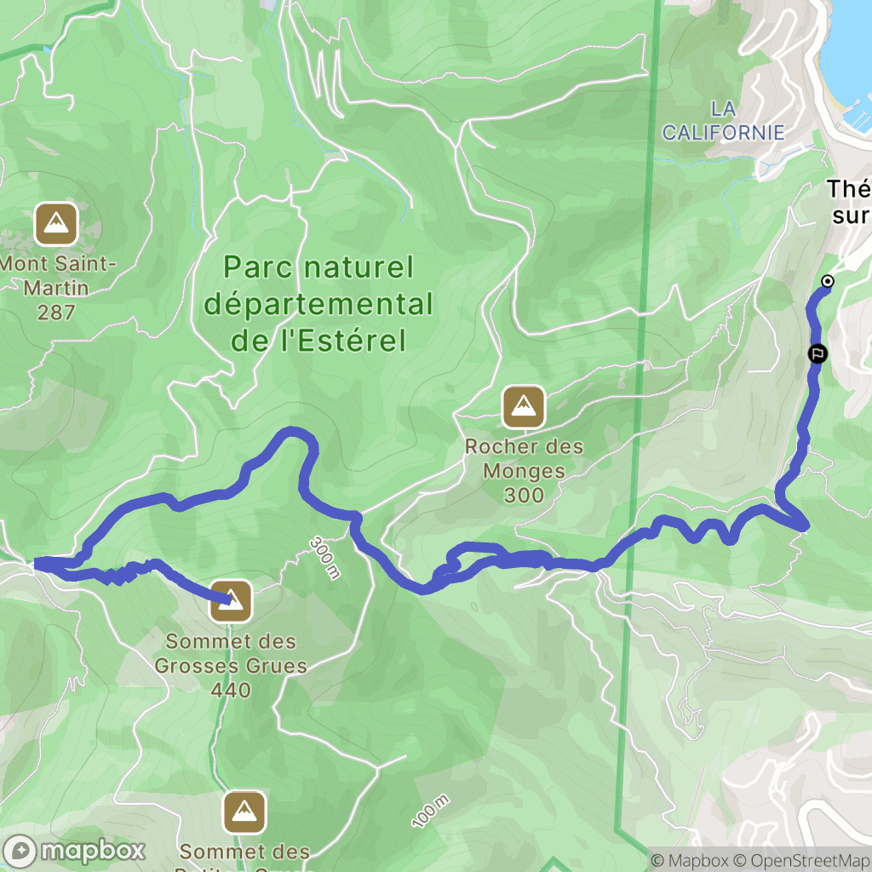This screenshot has height=872, width=872.
Task: Click the Rocher des Monges mountain icon
Action: pos(524,407)
